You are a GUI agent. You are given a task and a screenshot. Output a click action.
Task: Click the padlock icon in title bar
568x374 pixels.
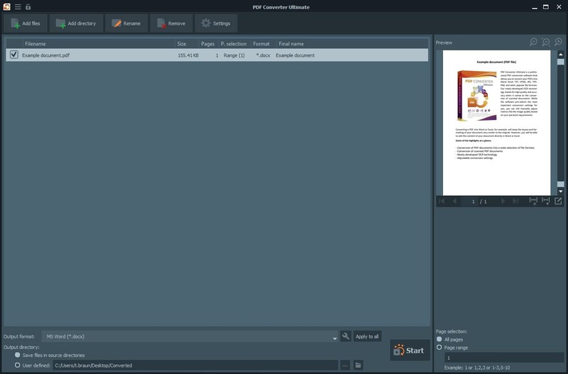pos(28,7)
